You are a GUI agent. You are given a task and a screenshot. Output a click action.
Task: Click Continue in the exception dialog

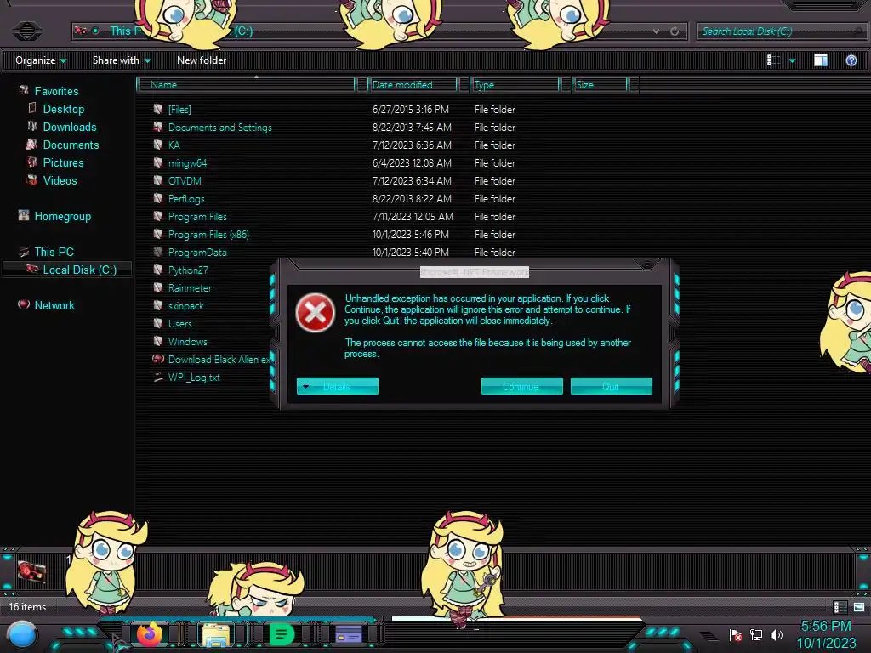(521, 387)
